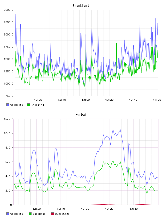Select the Incoming label in the Frankfurt legend
The height and width of the screenshot is (218, 162).
tap(38, 105)
